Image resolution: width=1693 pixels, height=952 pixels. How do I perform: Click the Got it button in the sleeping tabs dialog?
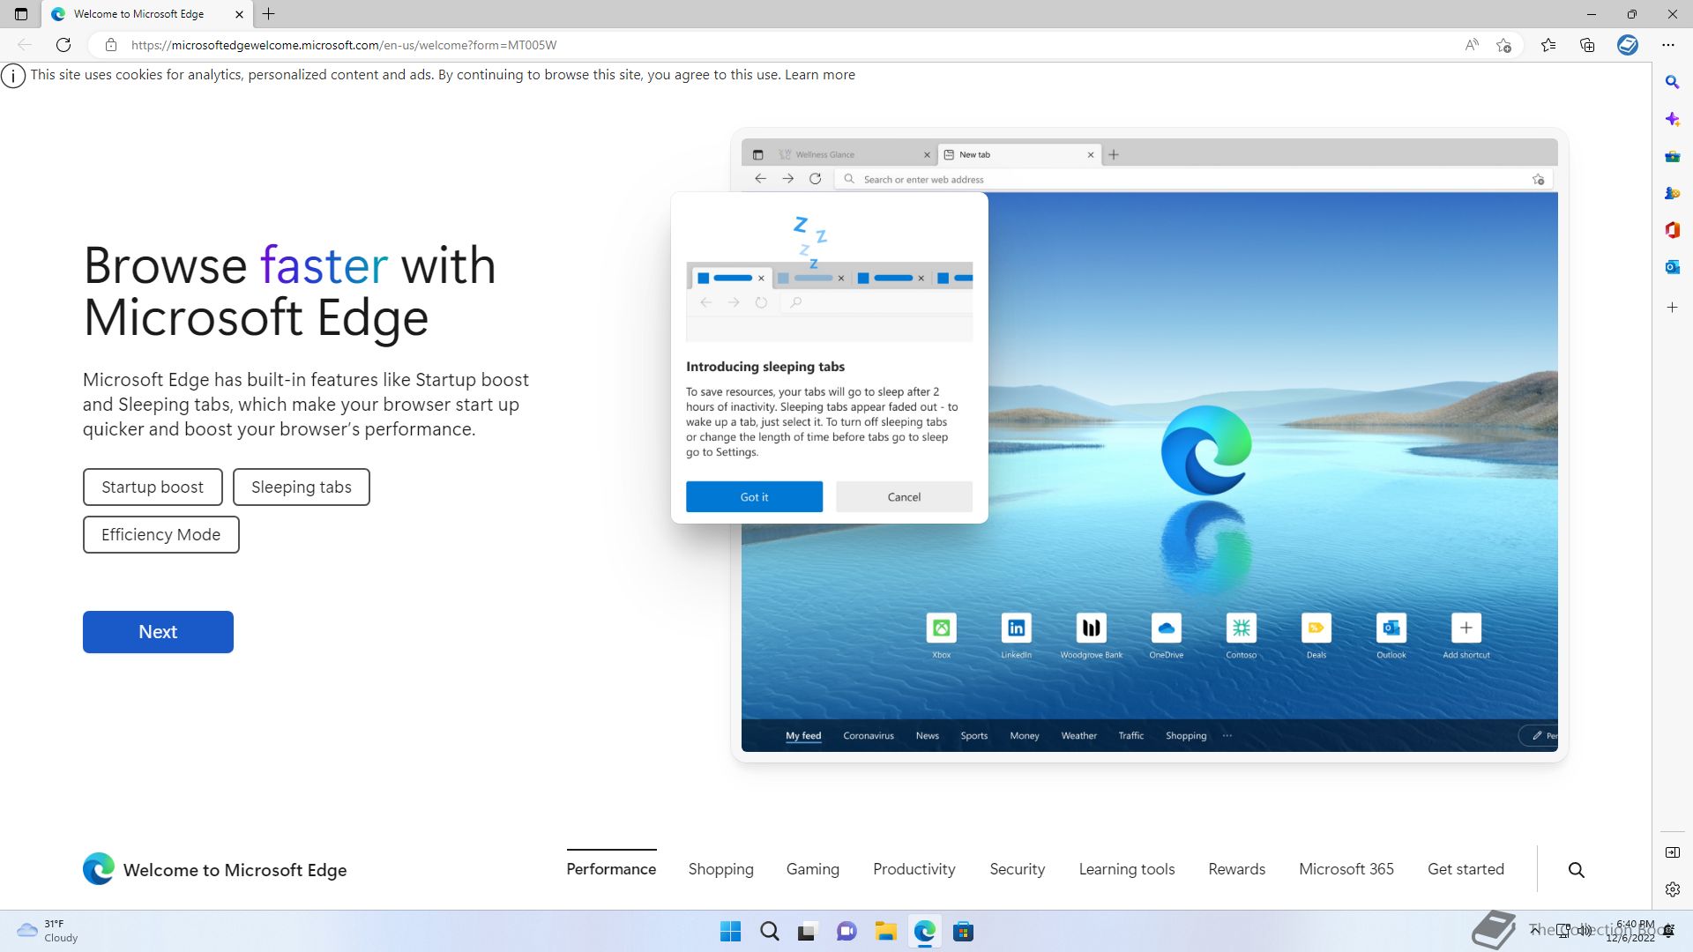tap(754, 497)
